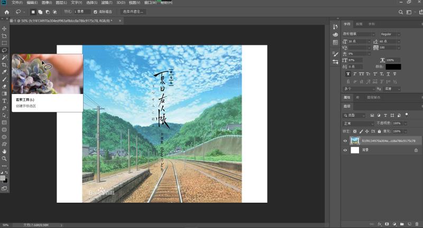Toggle lock all padlock icon

(379, 131)
